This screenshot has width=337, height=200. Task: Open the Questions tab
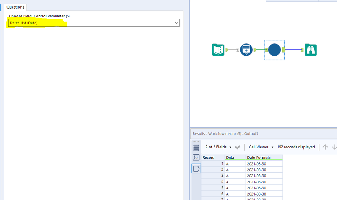tap(15, 7)
